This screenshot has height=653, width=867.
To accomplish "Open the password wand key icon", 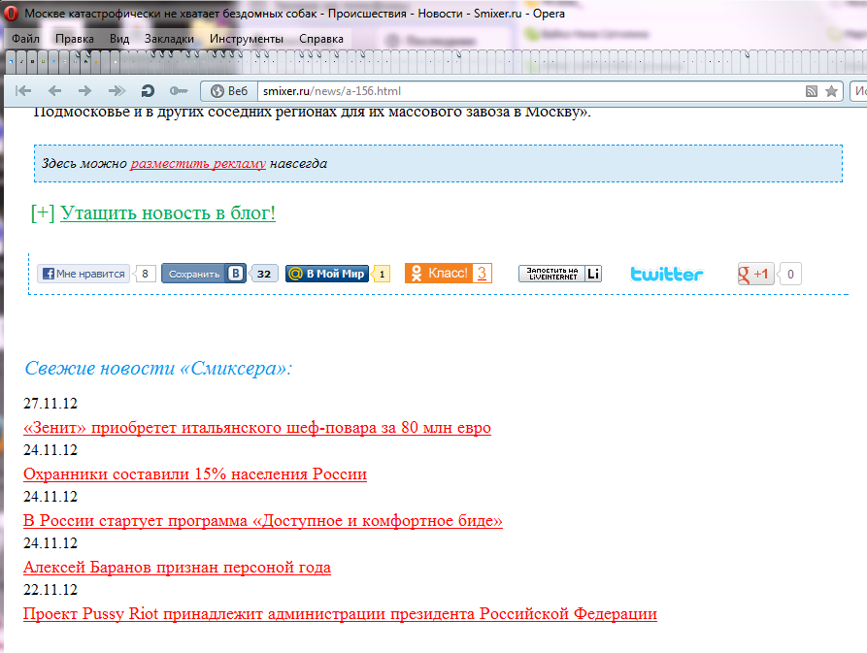I will click(179, 90).
